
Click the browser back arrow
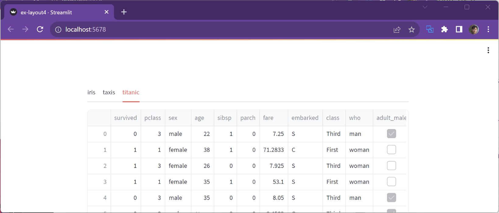(x=11, y=29)
